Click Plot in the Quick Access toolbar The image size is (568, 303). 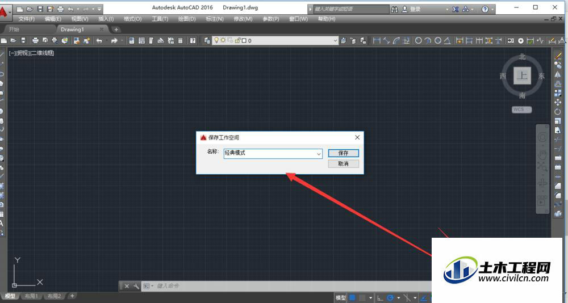pos(61,9)
